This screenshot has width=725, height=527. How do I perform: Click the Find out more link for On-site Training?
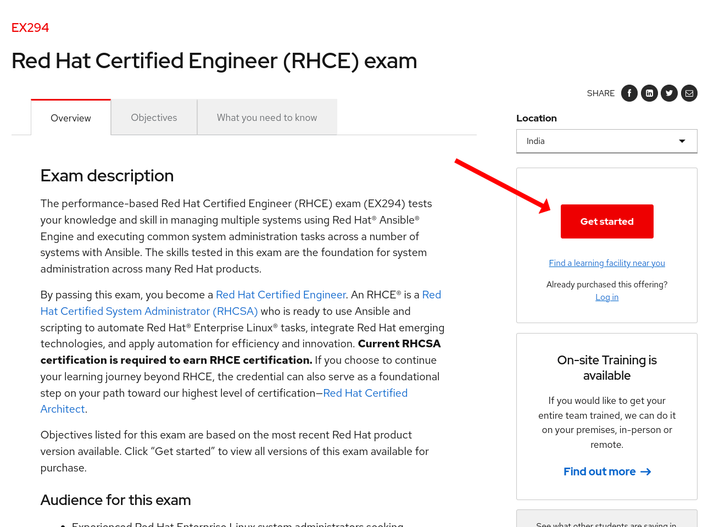[x=599, y=471]
